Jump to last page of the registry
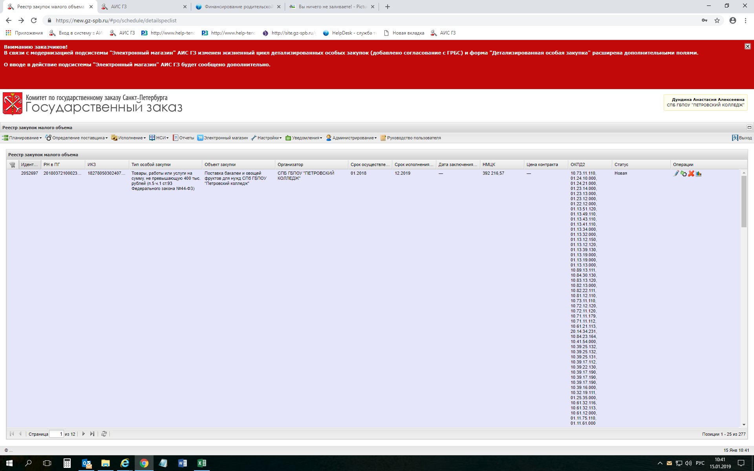Image resolution: width=754 pixels, height=471 pixels. [x=92, y=434]
